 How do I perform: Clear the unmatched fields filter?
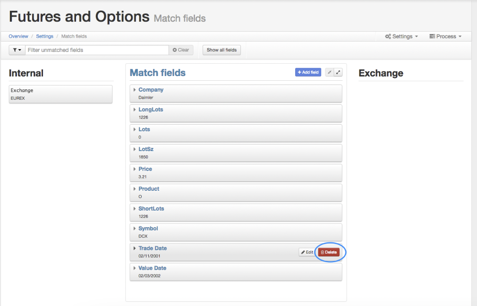coord(181,50)
